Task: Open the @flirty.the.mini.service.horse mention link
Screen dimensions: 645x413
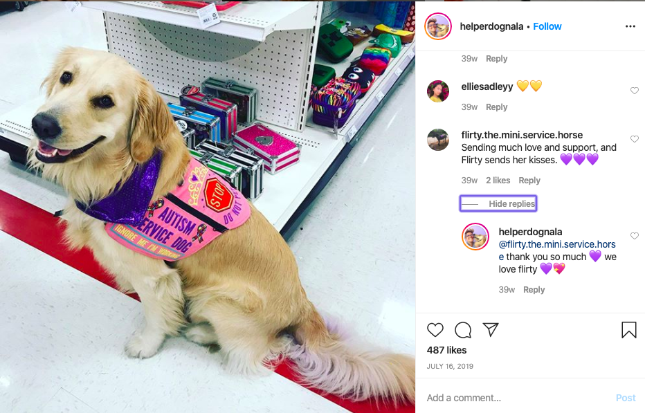Action: click(x=557, y=250)
